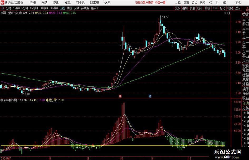This screenshot has width=249, height=160.
Task: Switch to the 分时 intraday tab
Action: pos(8,8)
